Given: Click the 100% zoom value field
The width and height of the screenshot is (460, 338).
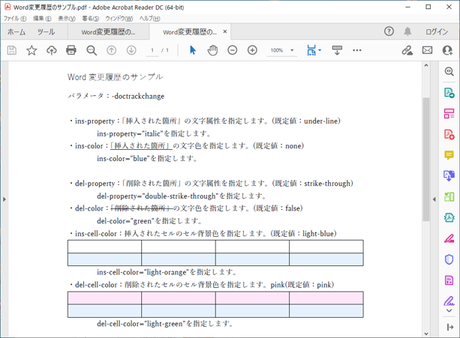Looking at the screenshot, I should pos(277,50).
